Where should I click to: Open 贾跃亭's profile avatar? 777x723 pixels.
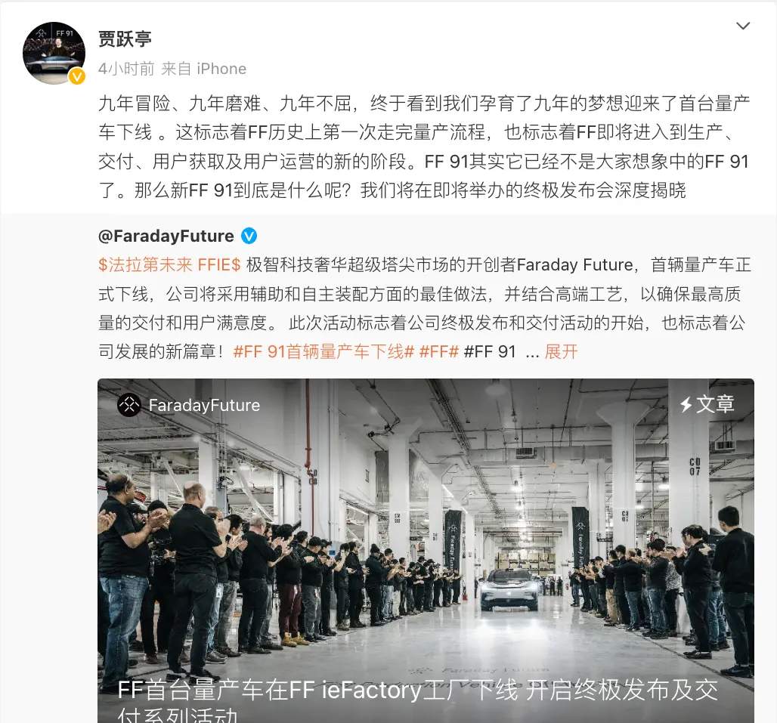tap(54, 52)
